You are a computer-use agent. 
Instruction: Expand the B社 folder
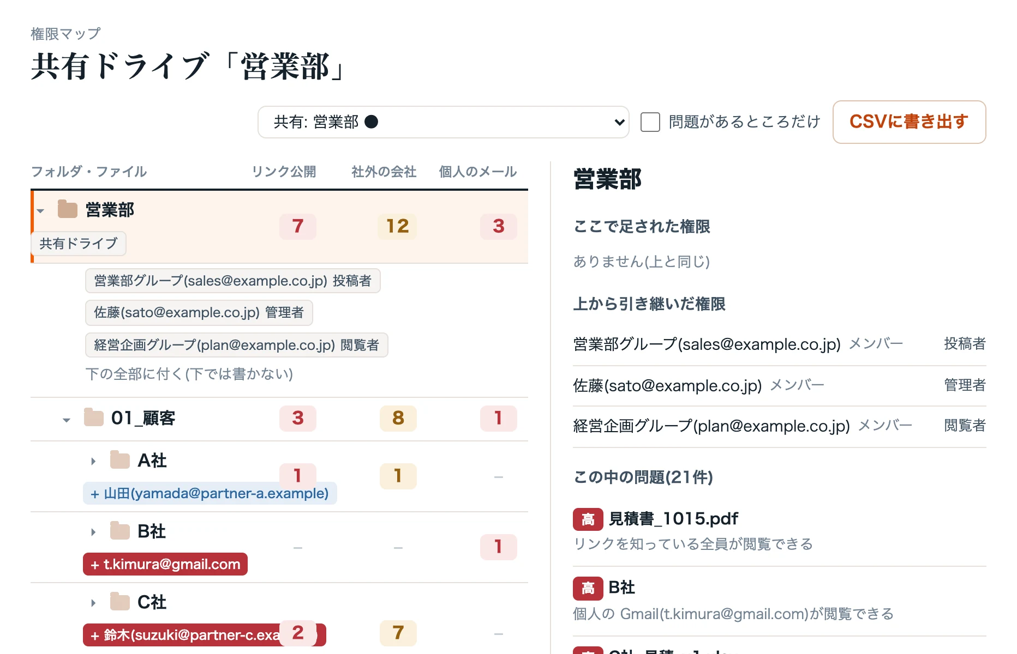tap(93, 532)
